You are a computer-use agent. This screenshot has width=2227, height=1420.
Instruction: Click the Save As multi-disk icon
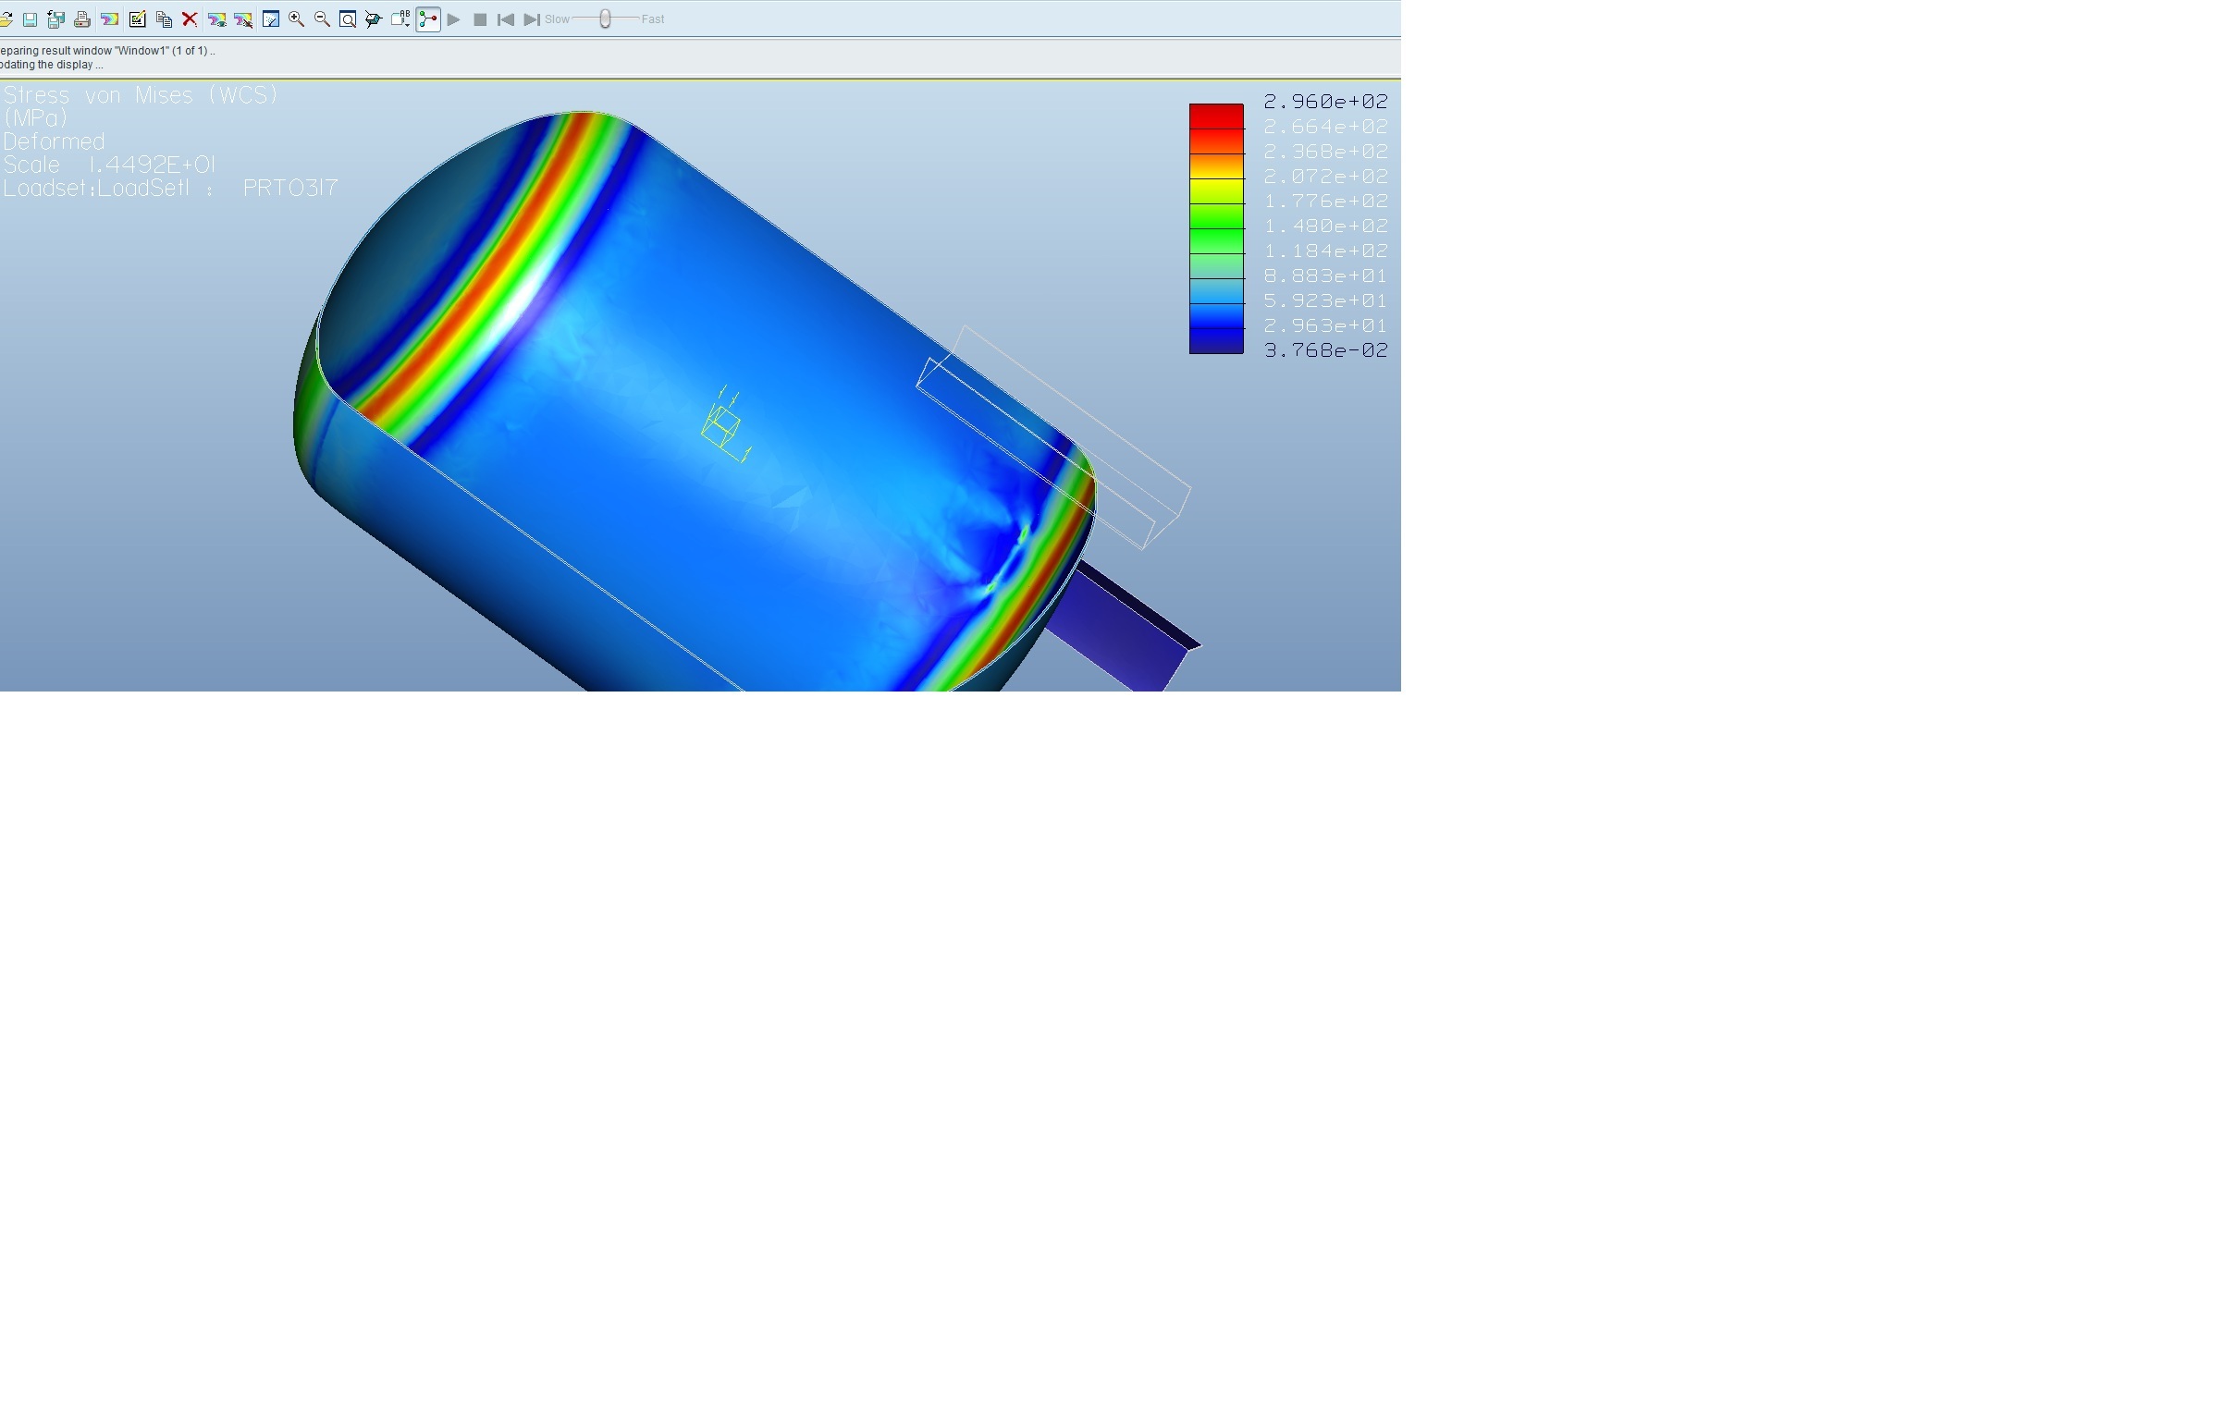[55, 19]
